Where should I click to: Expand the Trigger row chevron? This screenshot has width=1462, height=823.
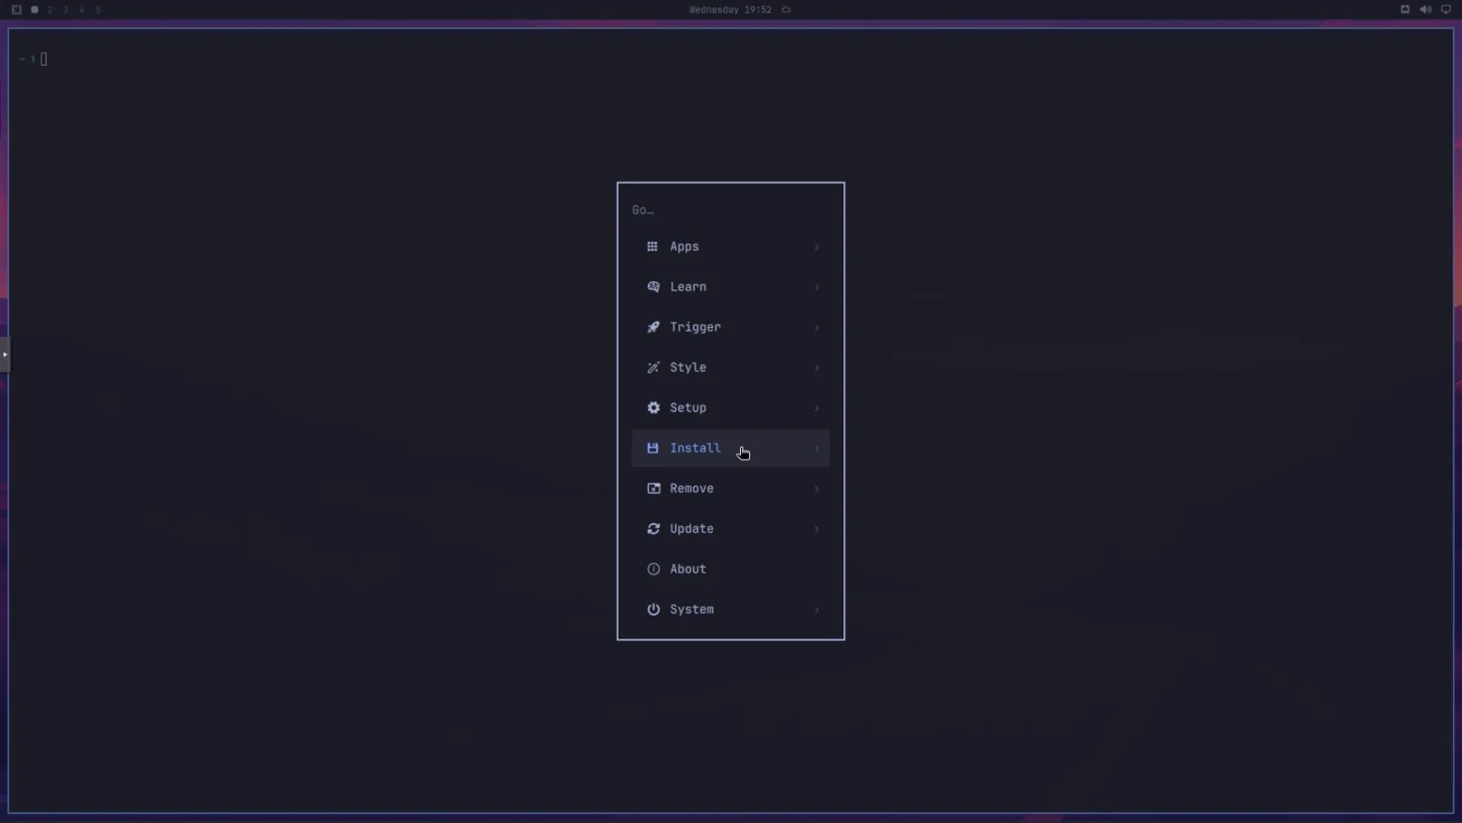pos(816,327)
